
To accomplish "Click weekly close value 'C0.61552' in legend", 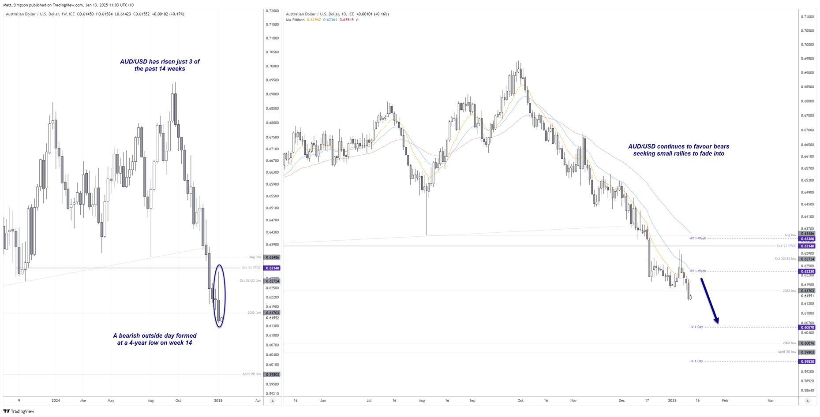I will click(142, 14).
